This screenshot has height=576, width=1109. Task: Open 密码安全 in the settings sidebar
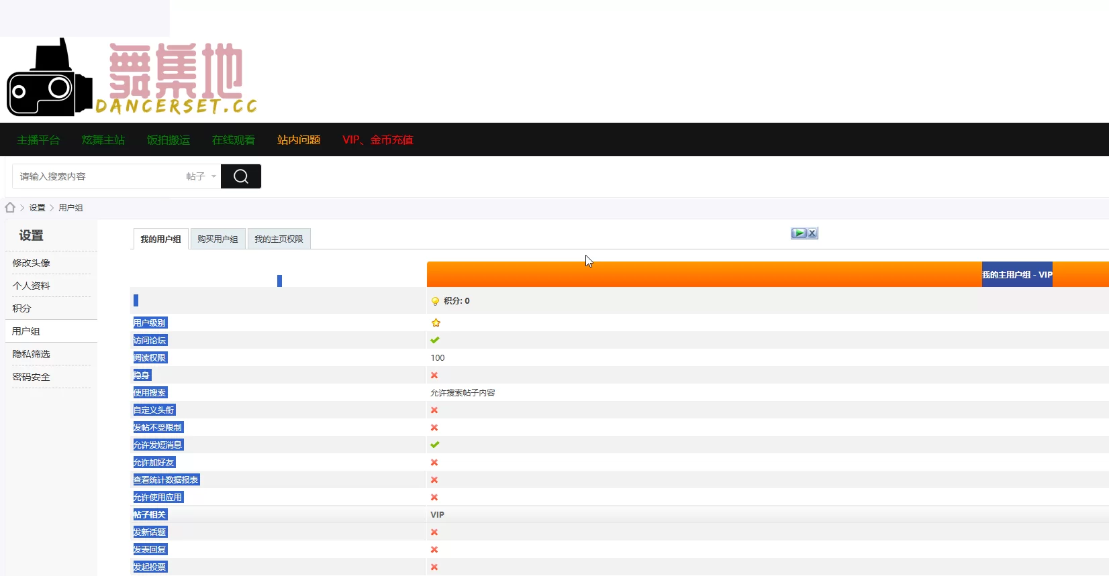pos(32,377)
